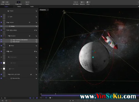The height and width of the screenshot is (102, 139).
Task: Play the project from transport controls
Action: click(x=73, y=101)
